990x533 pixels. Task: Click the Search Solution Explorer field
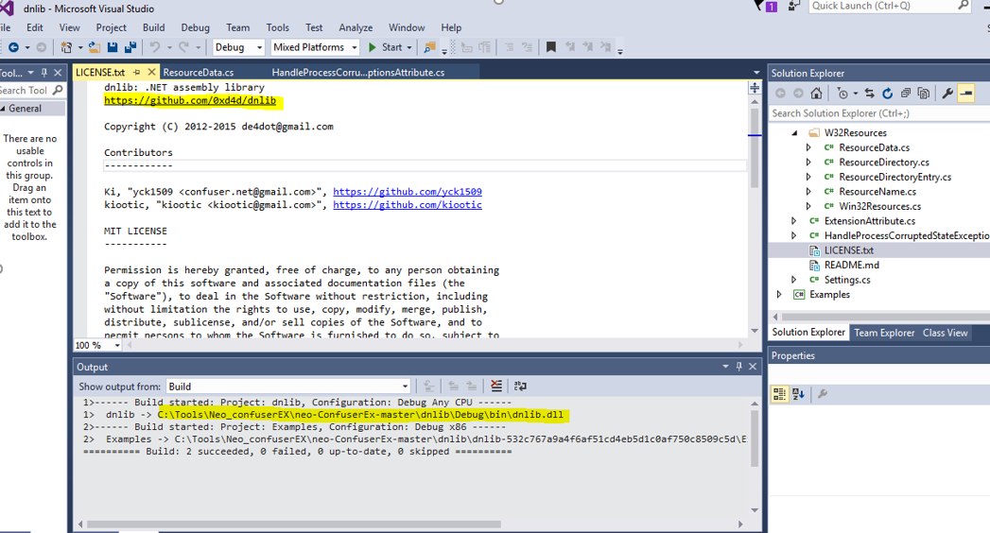(878, 113)
